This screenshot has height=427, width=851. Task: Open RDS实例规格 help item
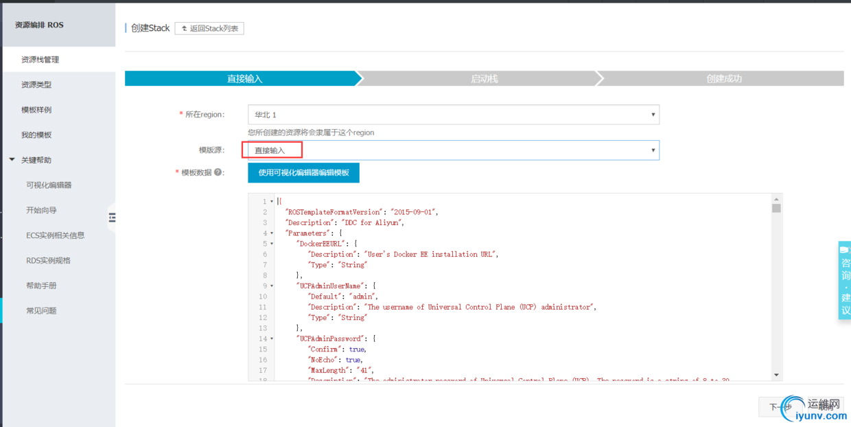(48, 261)
